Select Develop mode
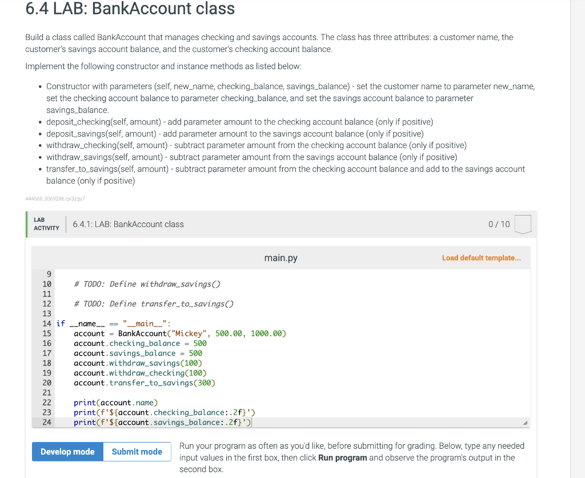 (x=67, y=451)
